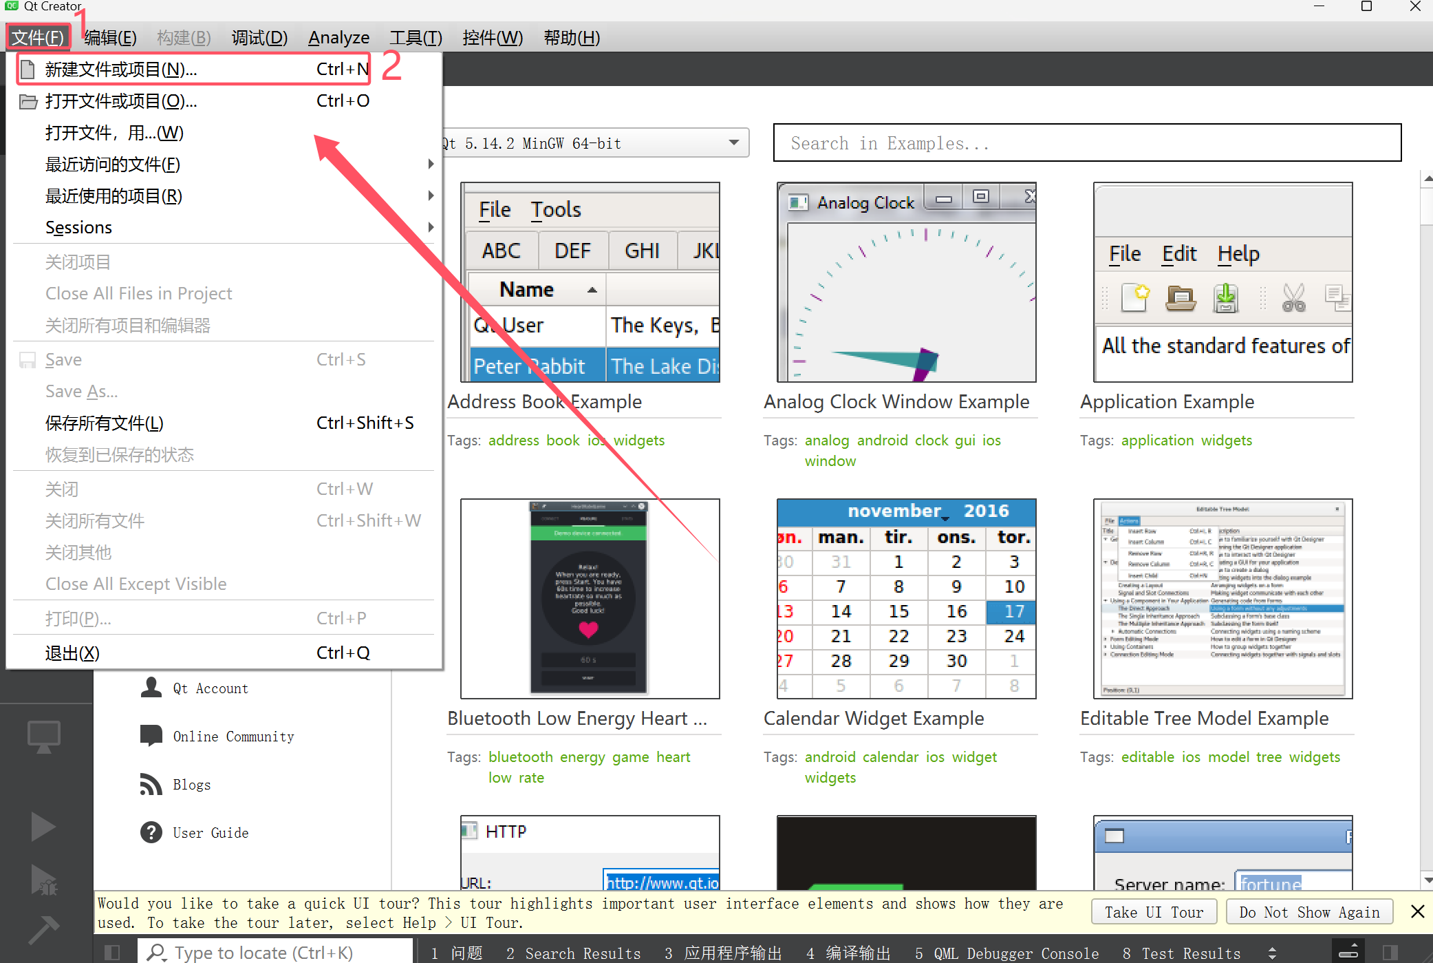Click the examples list scroll-up arrow
This screenshot has width=1433, height=963.
click(1427, 178)
